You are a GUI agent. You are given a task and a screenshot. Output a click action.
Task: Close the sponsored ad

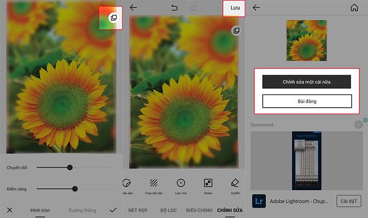[358, 125]
